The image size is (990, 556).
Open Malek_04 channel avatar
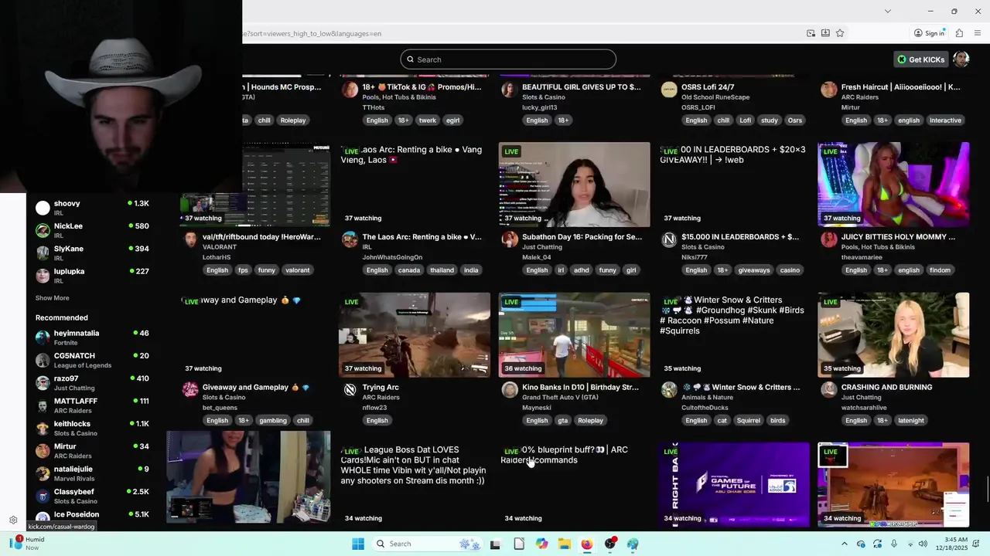(x=510, y=239)
